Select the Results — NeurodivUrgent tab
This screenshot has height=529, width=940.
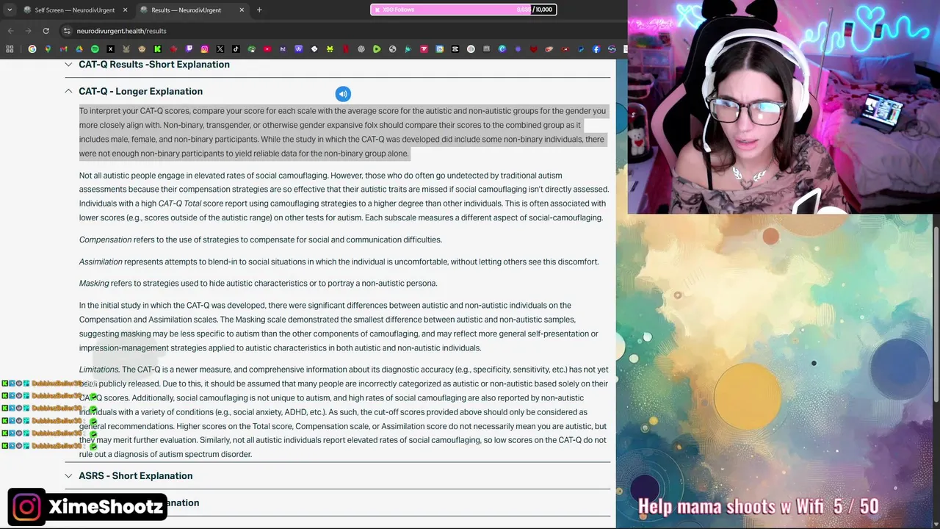[x=192, y=10]
